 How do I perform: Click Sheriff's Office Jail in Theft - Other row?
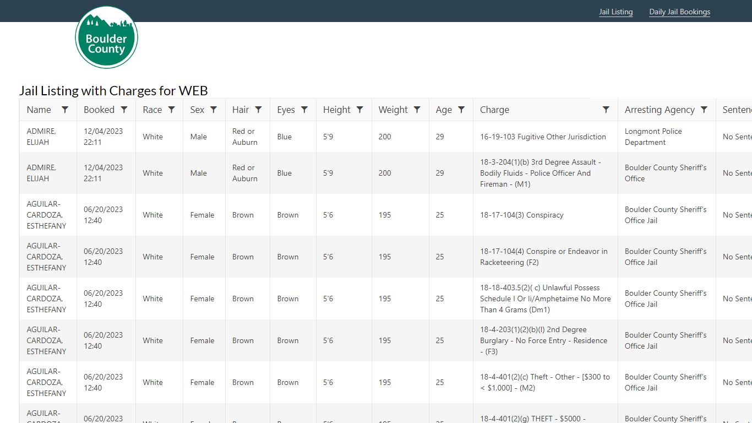coord(666,382)
